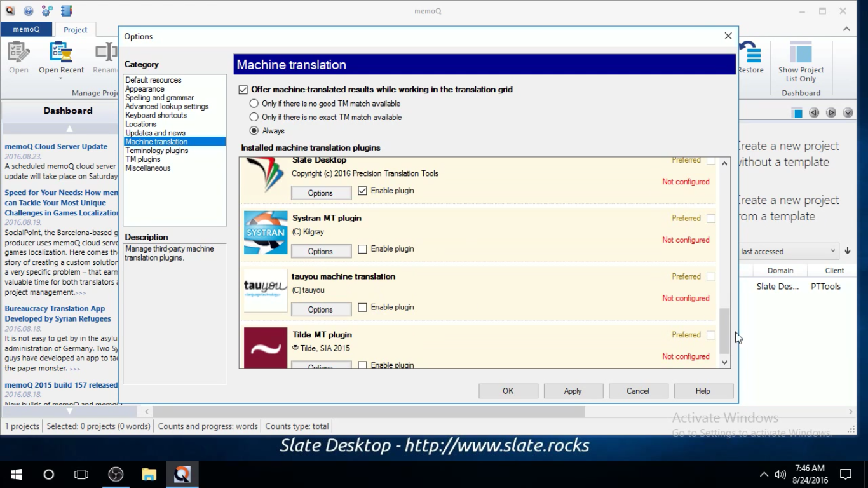Open Cortana search circle on taskbar
Image resolution: width=868 pixels, height=488 pixels.
click(49, 475)
